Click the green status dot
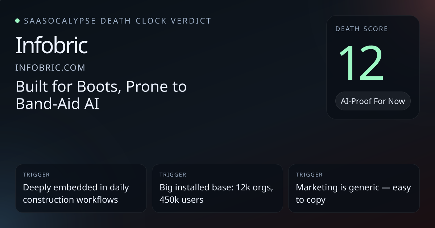 tap(17, 21)
